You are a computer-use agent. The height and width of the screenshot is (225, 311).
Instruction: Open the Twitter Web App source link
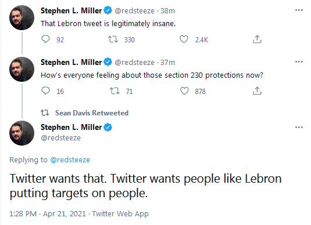120,214
